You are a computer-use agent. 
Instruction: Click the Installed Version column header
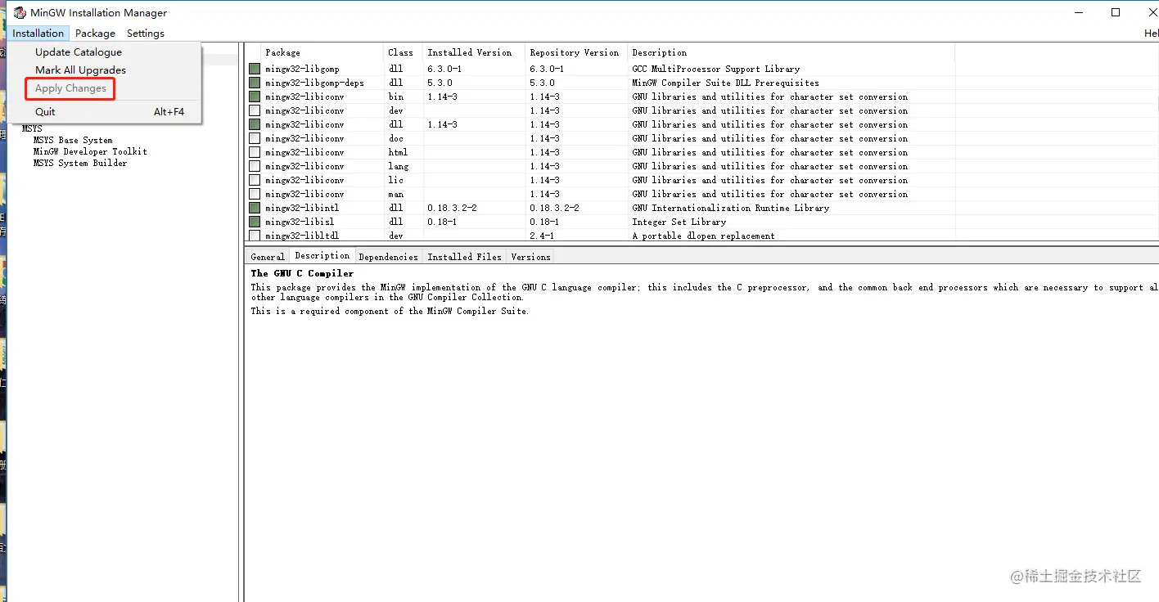pos(474,52)
